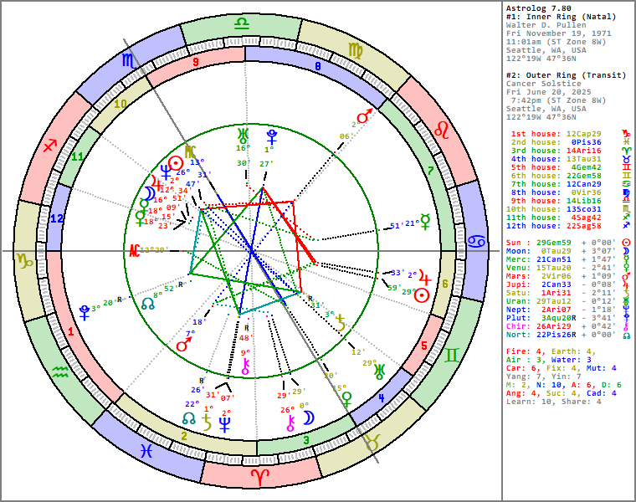Select the Scorpio sign glyph on the zodiac wheel

tap(126, 60)
